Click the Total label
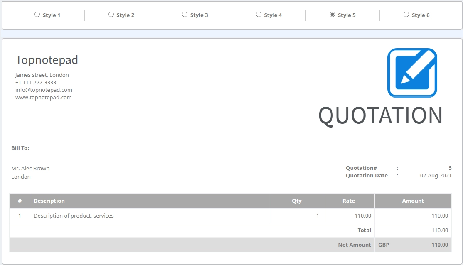Screen dimensions: 463x265 (364, 230)
